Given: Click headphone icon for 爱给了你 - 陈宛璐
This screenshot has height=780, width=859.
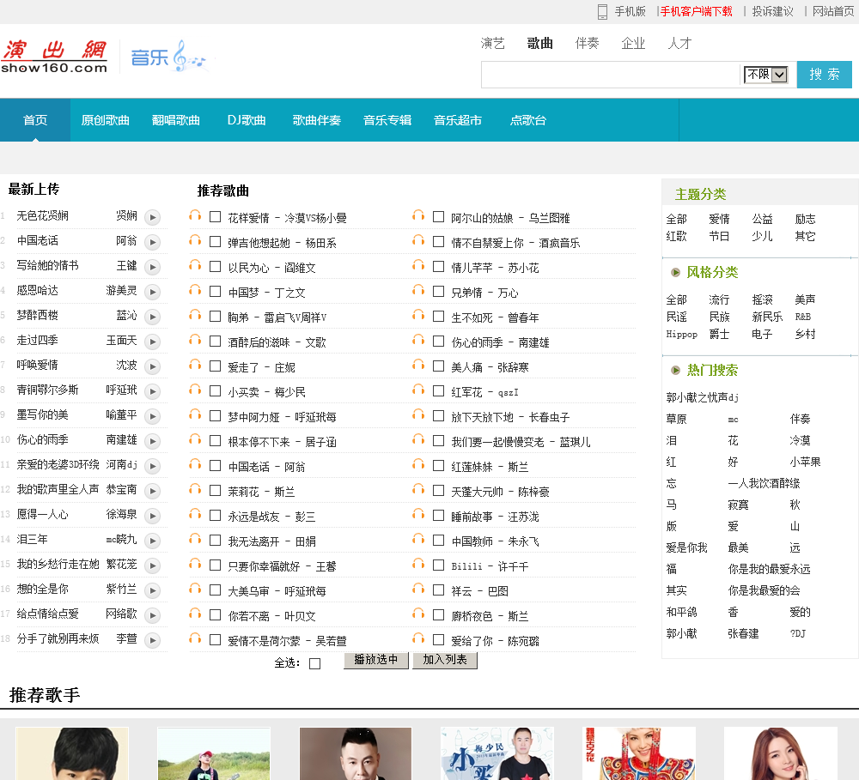Looking at the screenshot, I should pyautogui.click(x=418, y=638).
